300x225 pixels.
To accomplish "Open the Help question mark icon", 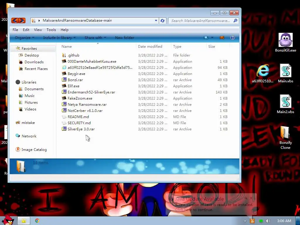I will [x=232, y=37].
